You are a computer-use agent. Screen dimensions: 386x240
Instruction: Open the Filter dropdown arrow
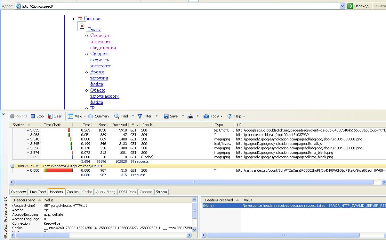(157, 116)
